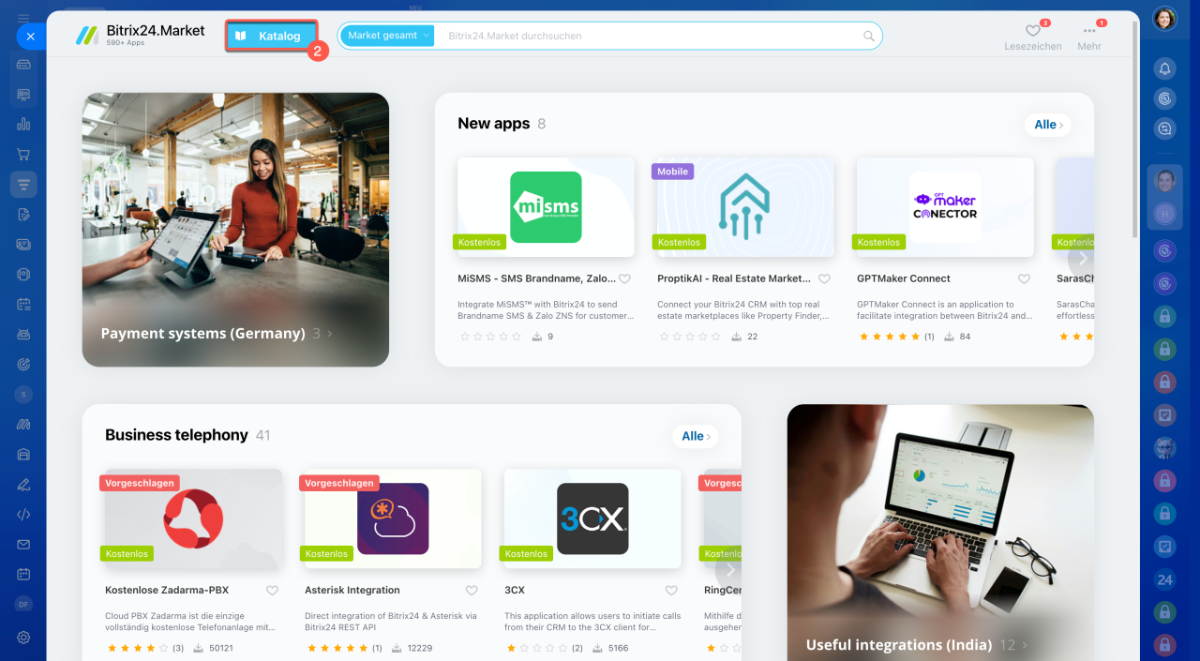Open ProptikAI - Real Estate Market app title
The image size is (1200, 661).
734,278
